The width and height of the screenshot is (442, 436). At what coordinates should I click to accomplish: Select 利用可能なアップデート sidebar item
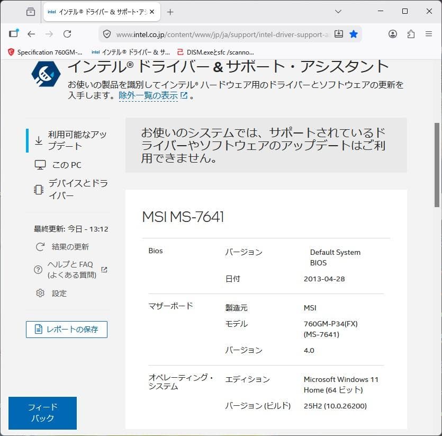[68, 140]
